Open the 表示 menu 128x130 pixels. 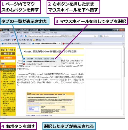coord(19,33)
